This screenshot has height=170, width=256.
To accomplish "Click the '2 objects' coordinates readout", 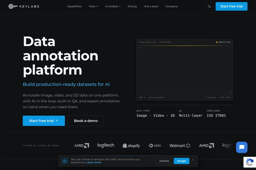I will click(x=218, y=97).
